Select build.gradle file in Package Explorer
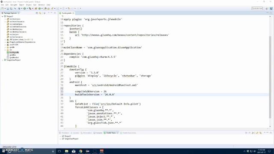The image size is (274, 154). (14, 52)
